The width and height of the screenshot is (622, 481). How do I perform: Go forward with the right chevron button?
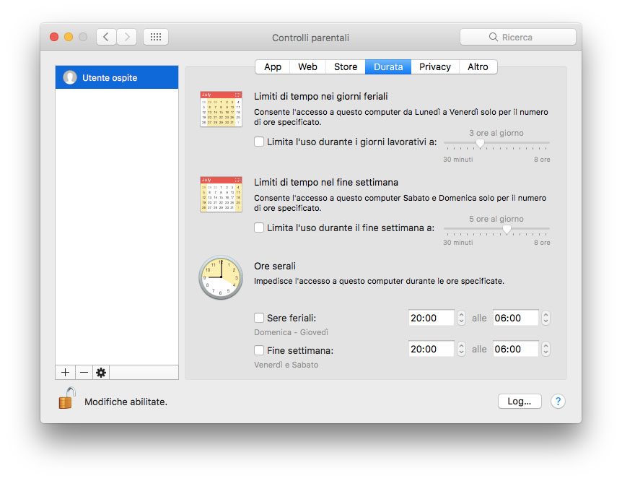(x=126, y=37)
